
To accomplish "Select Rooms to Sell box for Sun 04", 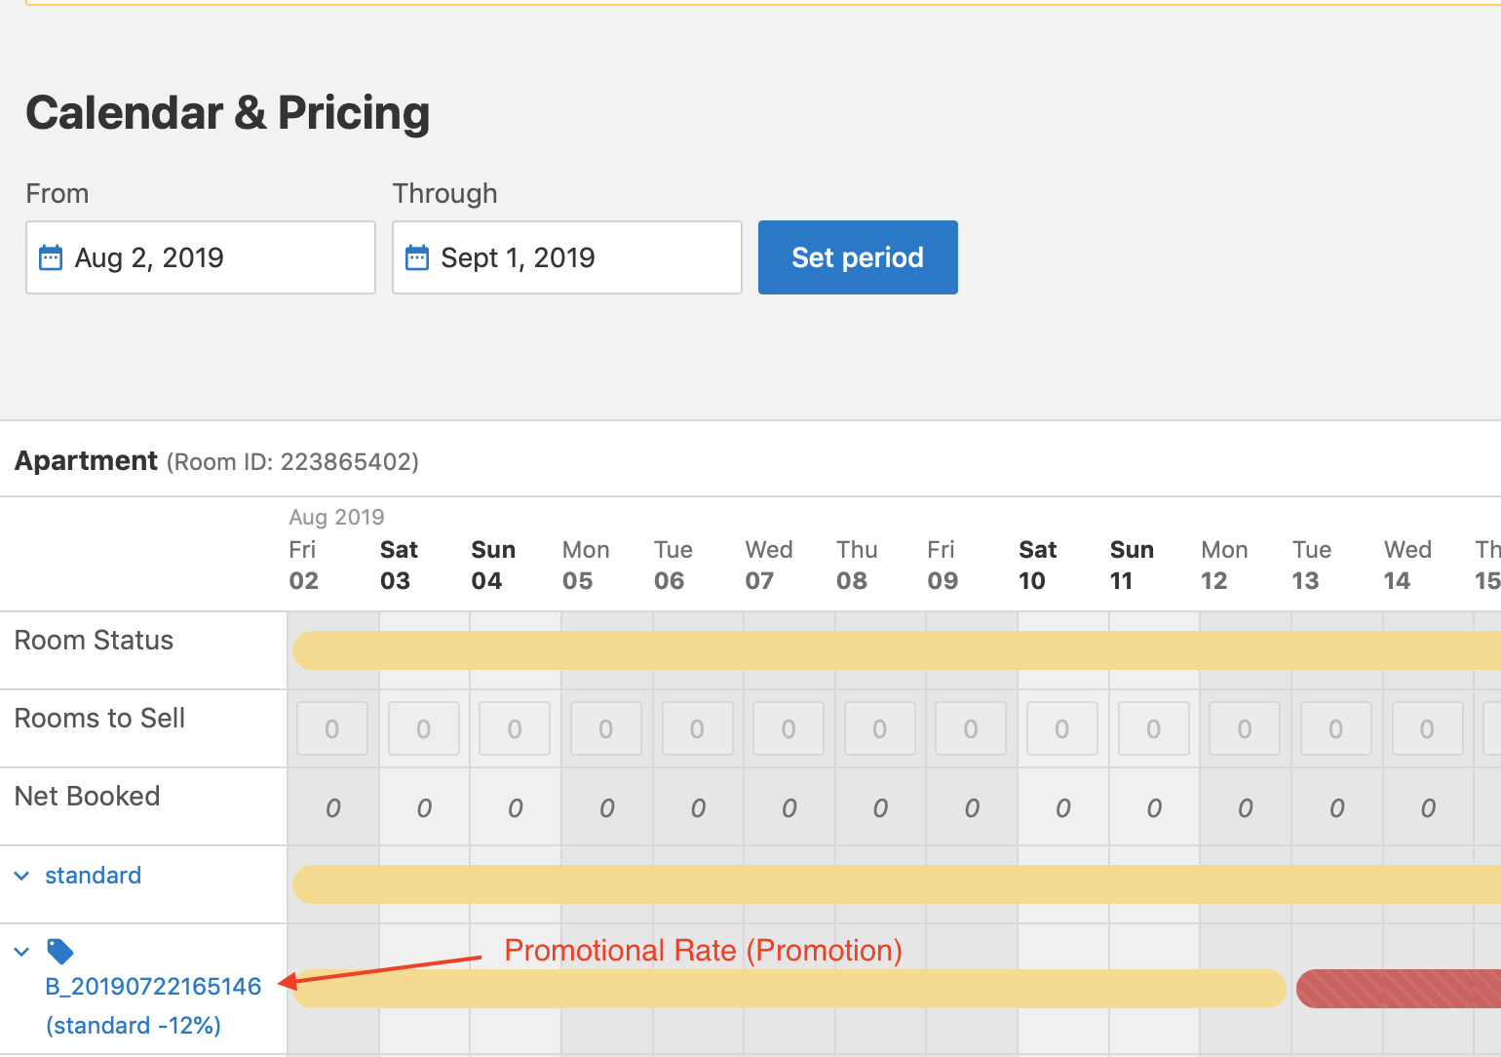I will (515, 728).
